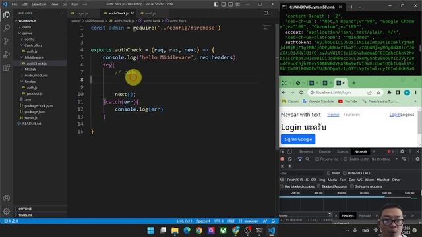Open the Google Translate bookmark
The height and width of the screenshot is (237, 422).
318,101
